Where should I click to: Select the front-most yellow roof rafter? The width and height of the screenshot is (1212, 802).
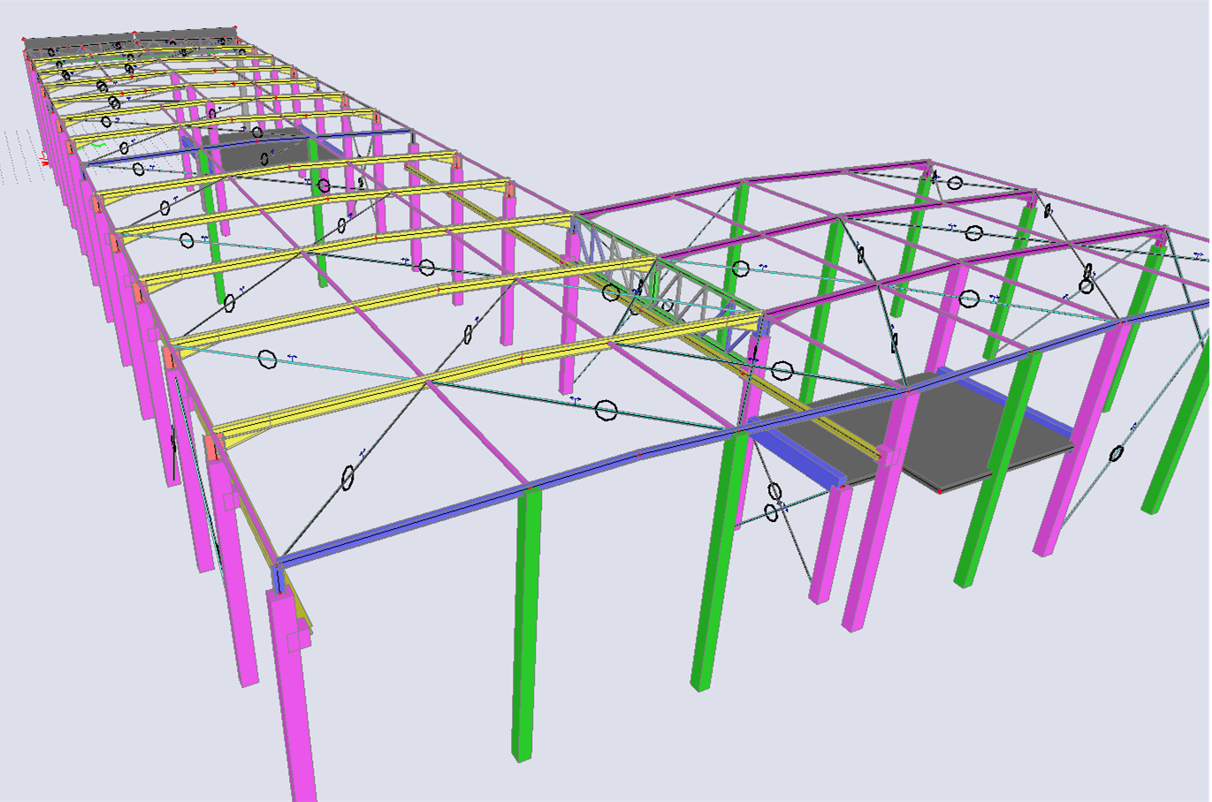point(354,397)
